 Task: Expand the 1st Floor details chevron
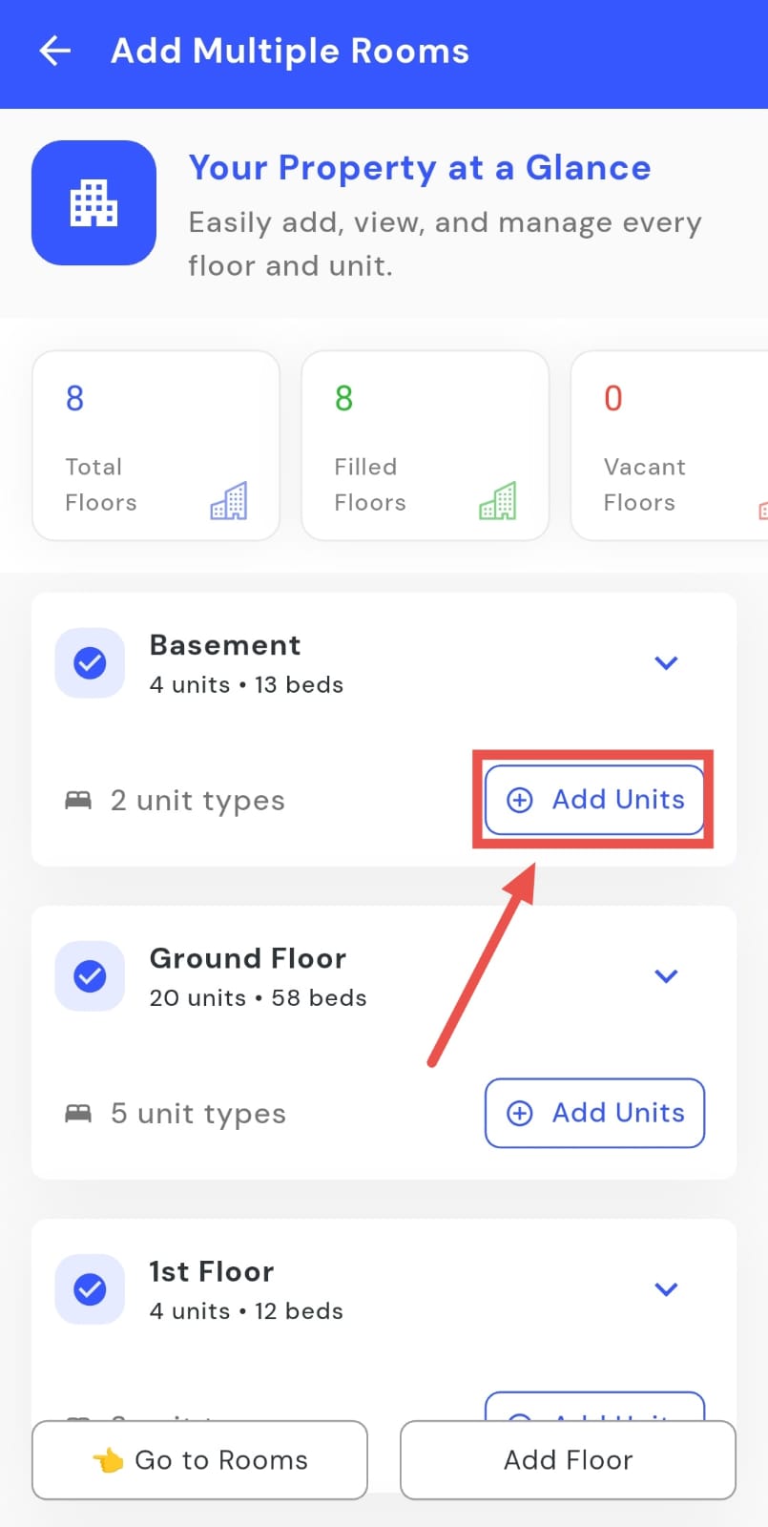point(666,1288)
